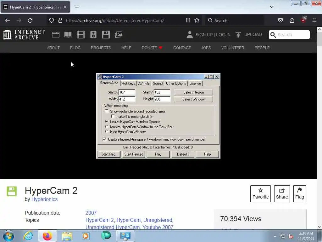Viewport: 322px width, 242px height.
Task: Open Windows Media Player taskbar icon
Action: tap(86, 236)
